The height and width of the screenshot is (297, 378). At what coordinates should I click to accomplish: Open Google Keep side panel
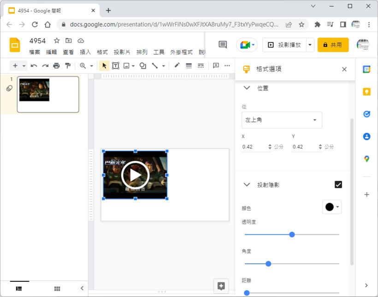click(x=366, y=92)
